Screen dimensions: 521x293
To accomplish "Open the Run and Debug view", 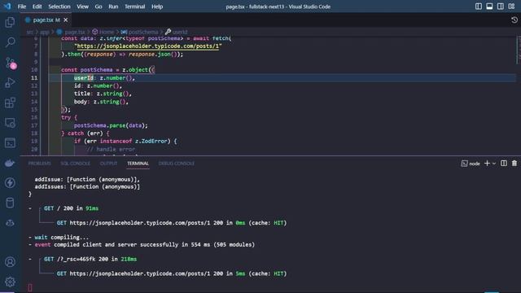I will [x=10, y=83].
